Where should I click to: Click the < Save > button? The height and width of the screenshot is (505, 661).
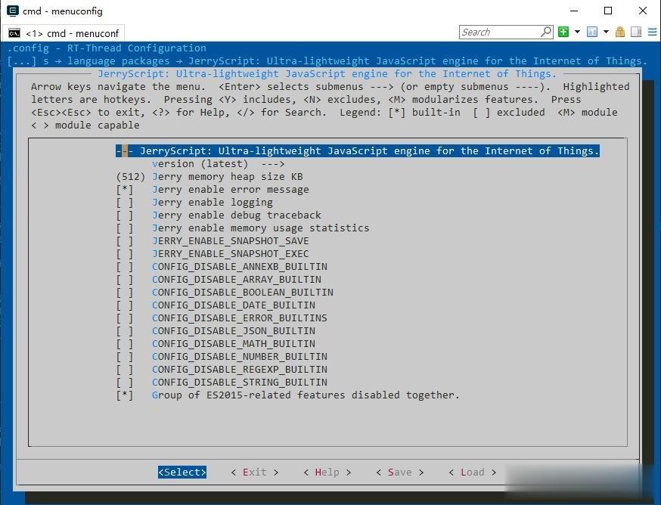coord(399,472)
